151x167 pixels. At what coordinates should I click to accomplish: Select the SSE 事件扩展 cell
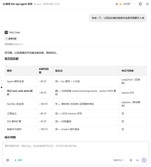pyautogui.click(x=21, y=121)
